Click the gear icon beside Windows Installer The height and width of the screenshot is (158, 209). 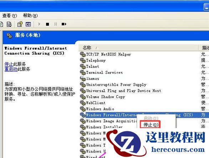tap(83, 127)
